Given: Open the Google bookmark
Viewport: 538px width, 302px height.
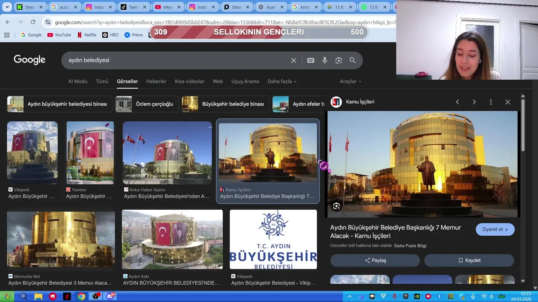Looking at the screenshot, I should [31, 35].
